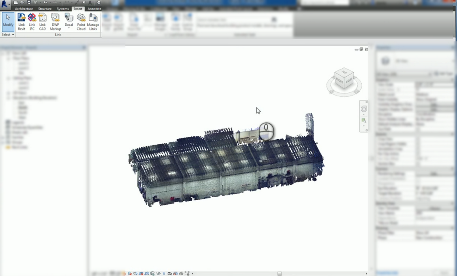Click the horizontal scrollbar thumb in view

click(x=279, y=274)
